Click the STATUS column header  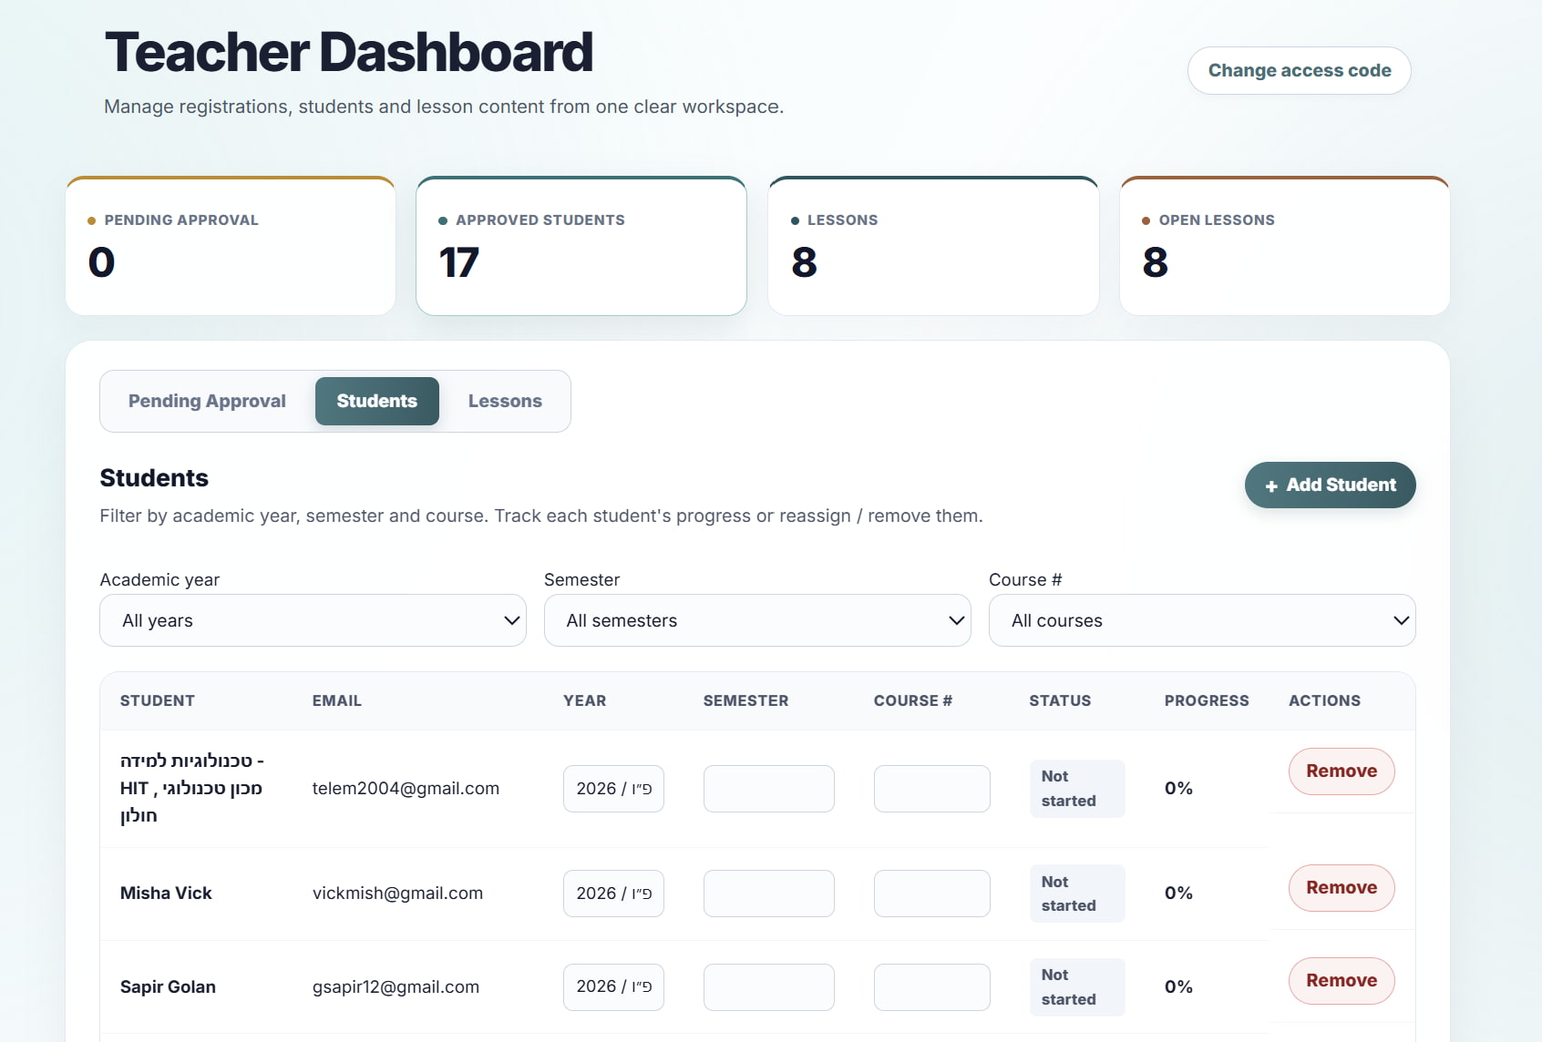1060,700
